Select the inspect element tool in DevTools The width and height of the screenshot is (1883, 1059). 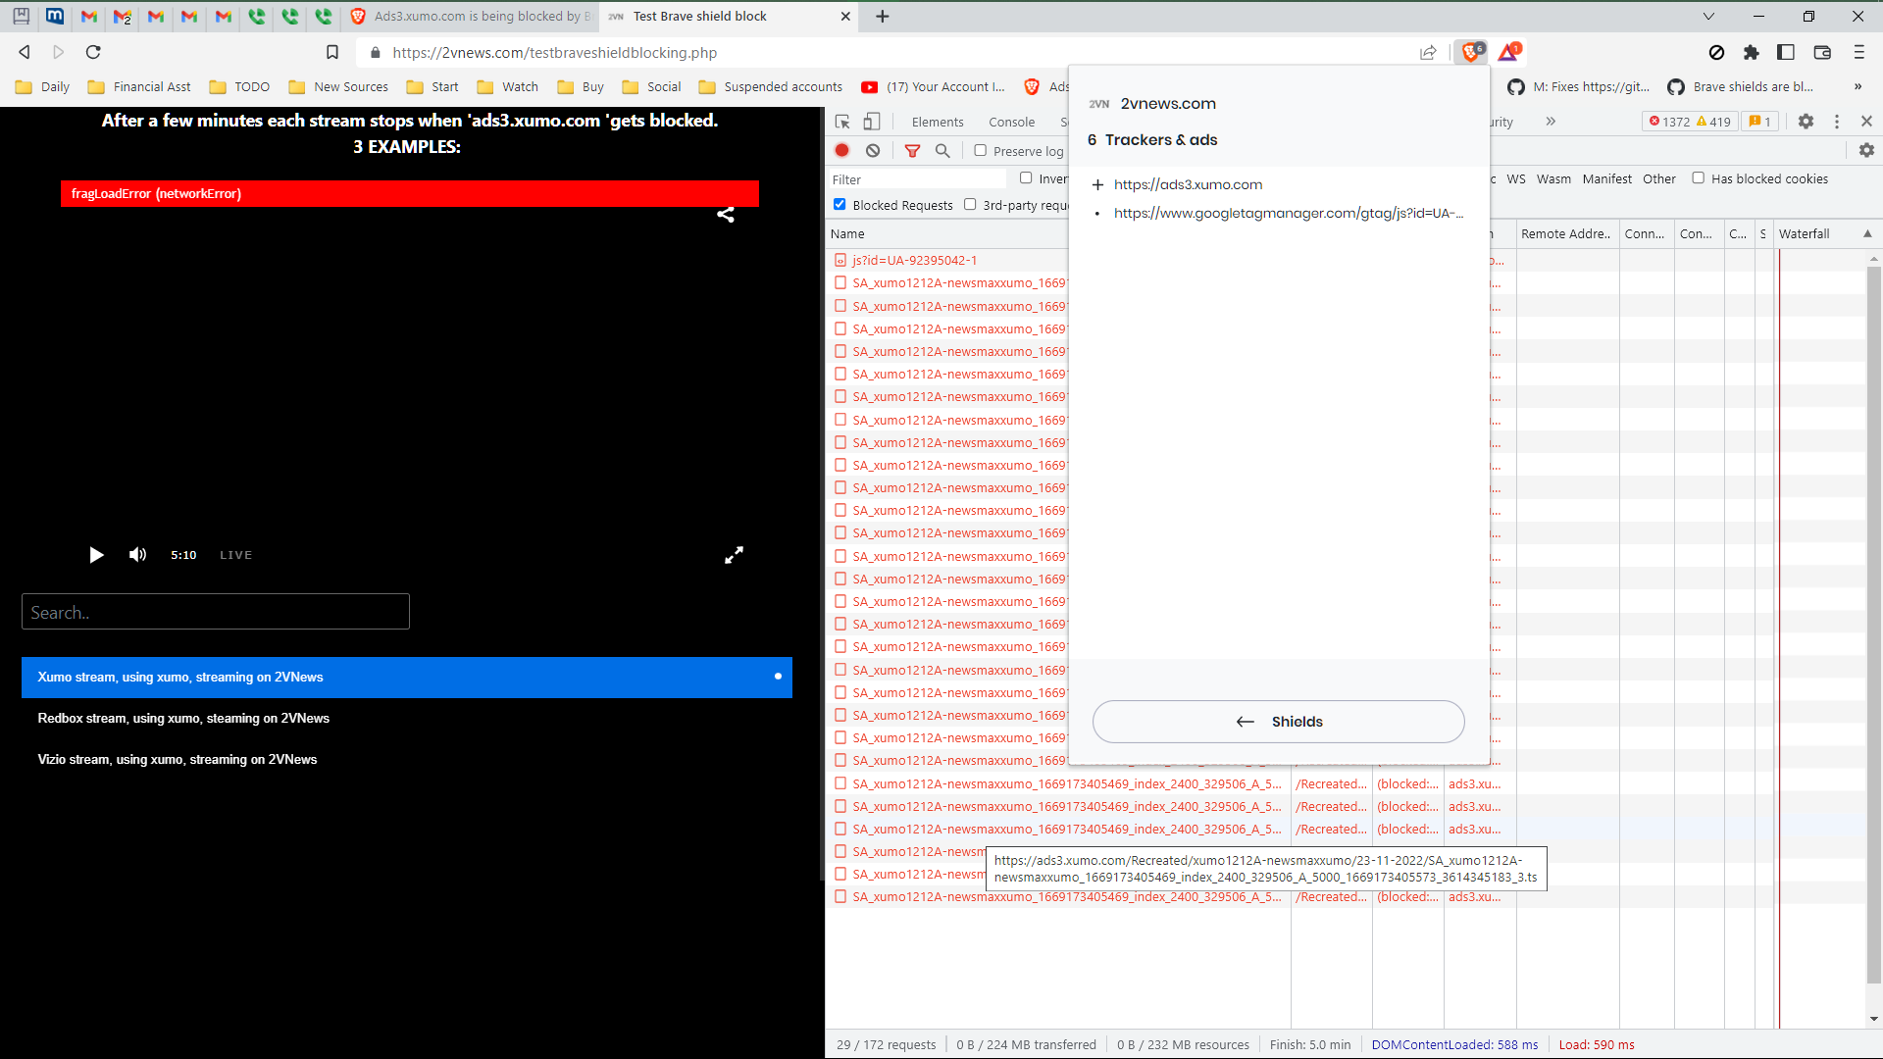pos(841,122)
